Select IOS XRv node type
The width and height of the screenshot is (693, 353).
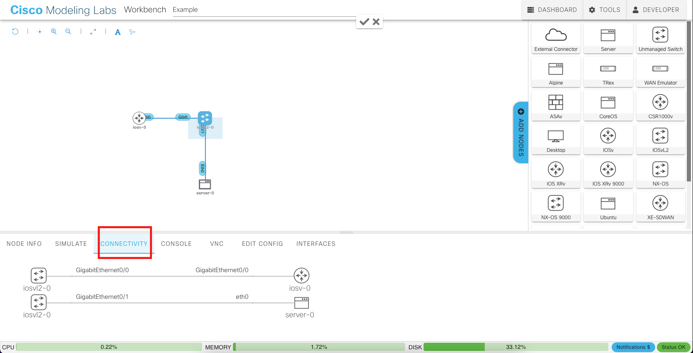click(x=556, y=173)
